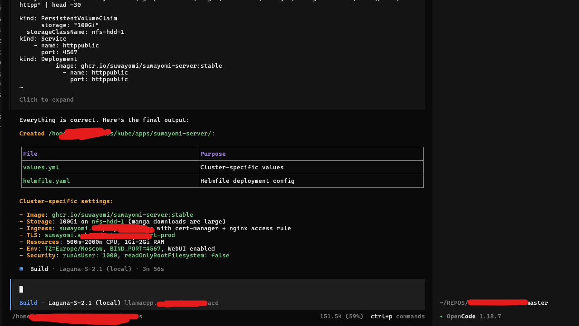Click the '151.5K (59%)' context usage indicator
Screen dimensions: 579x326
(x=341, y=317)
